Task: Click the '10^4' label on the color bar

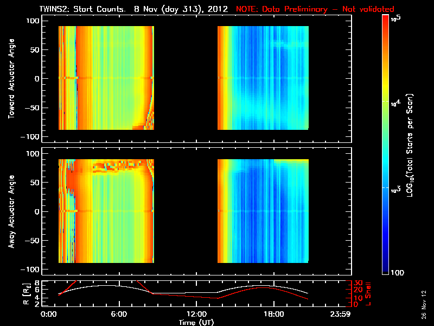Action: (396, 103)
